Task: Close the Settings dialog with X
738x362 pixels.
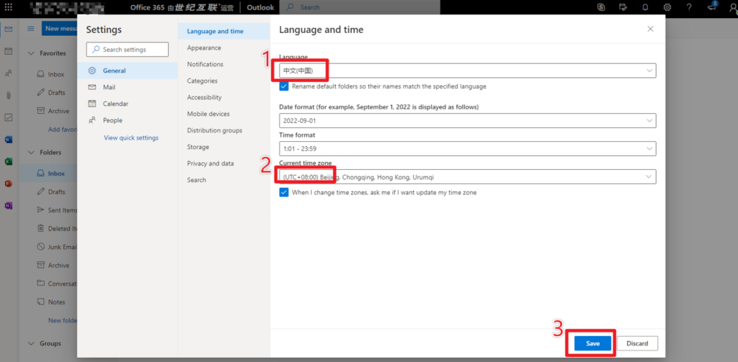Action: pyautogui.click(x=650, y=30)
